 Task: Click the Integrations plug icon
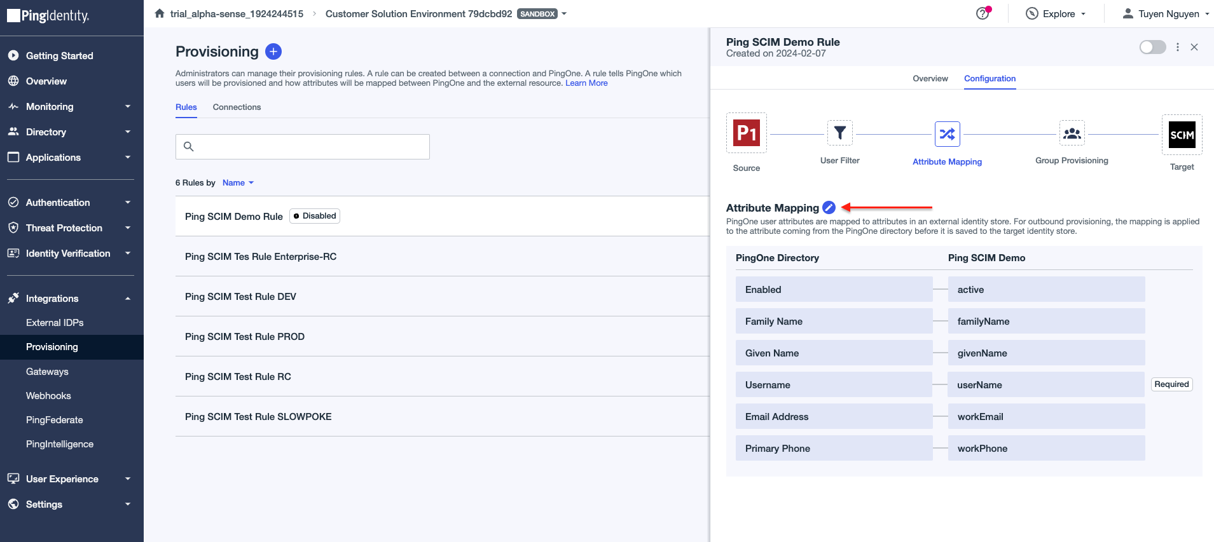pyautogui.click(x=13, y=298)
